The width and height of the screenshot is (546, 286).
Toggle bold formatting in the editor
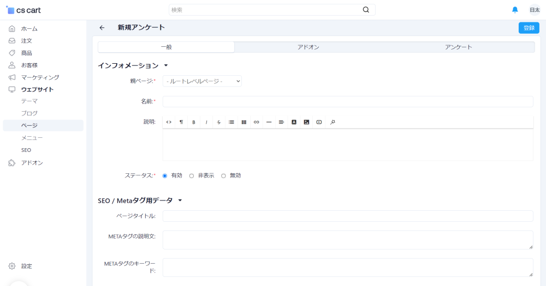(194, 122)
